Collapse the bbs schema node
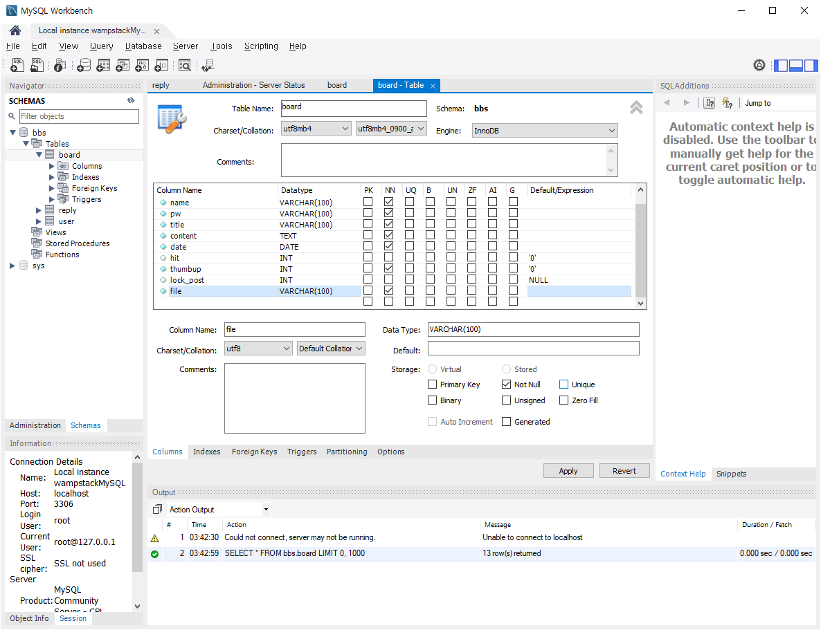Viewport: 821px width, 630px height. [12, 132]
